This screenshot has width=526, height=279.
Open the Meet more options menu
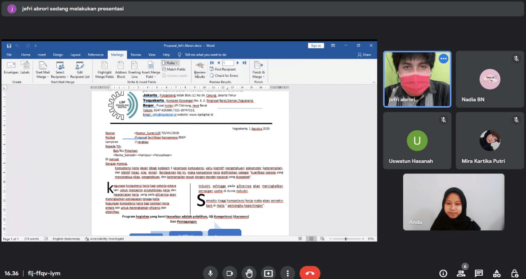pos(288,273)
